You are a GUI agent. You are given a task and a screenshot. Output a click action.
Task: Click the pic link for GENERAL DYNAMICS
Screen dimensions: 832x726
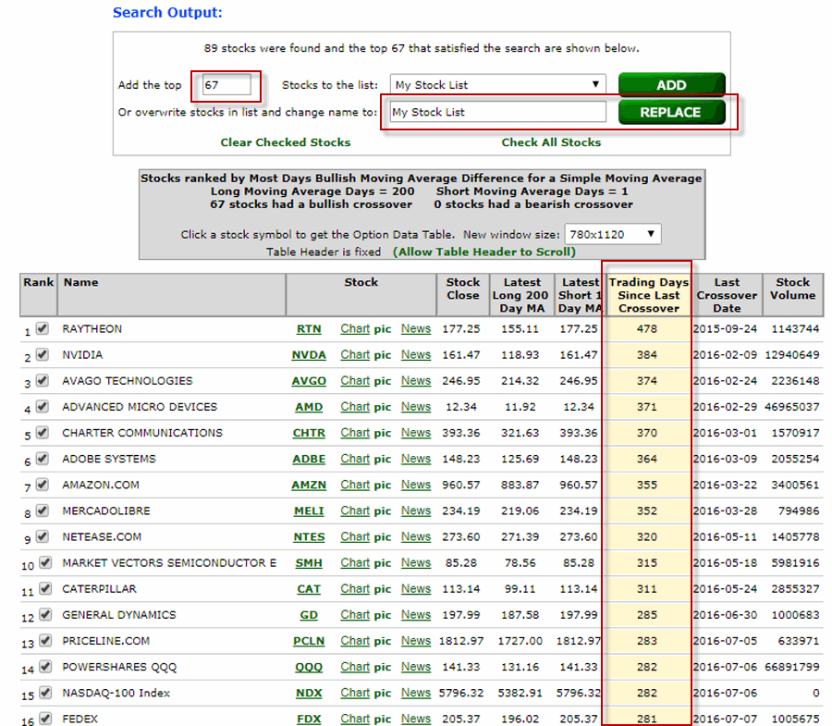coord(382,616)
